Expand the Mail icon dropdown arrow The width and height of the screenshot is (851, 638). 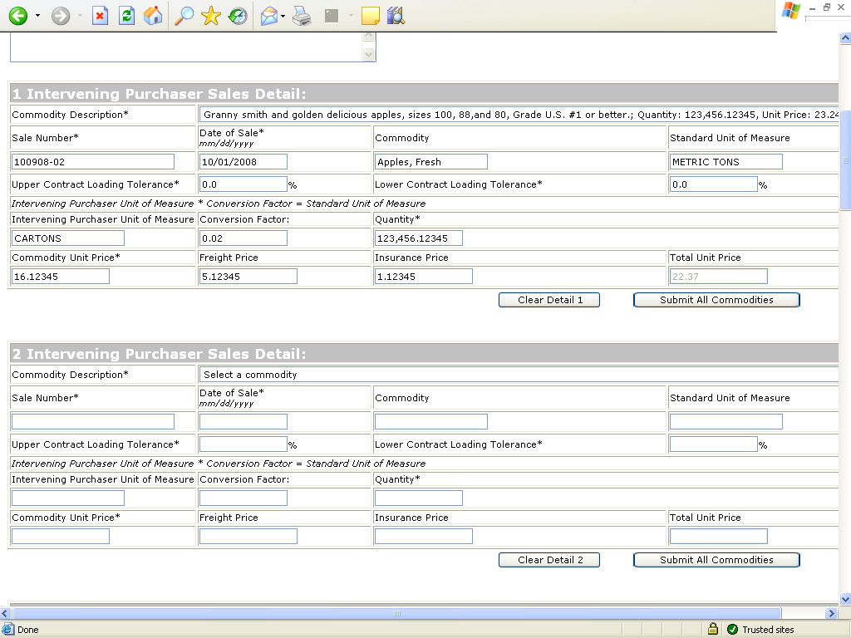[x=283, y=16]
